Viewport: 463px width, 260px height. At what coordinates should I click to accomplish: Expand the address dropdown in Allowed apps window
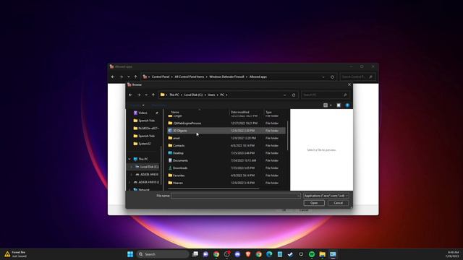[x=323, y=77]
